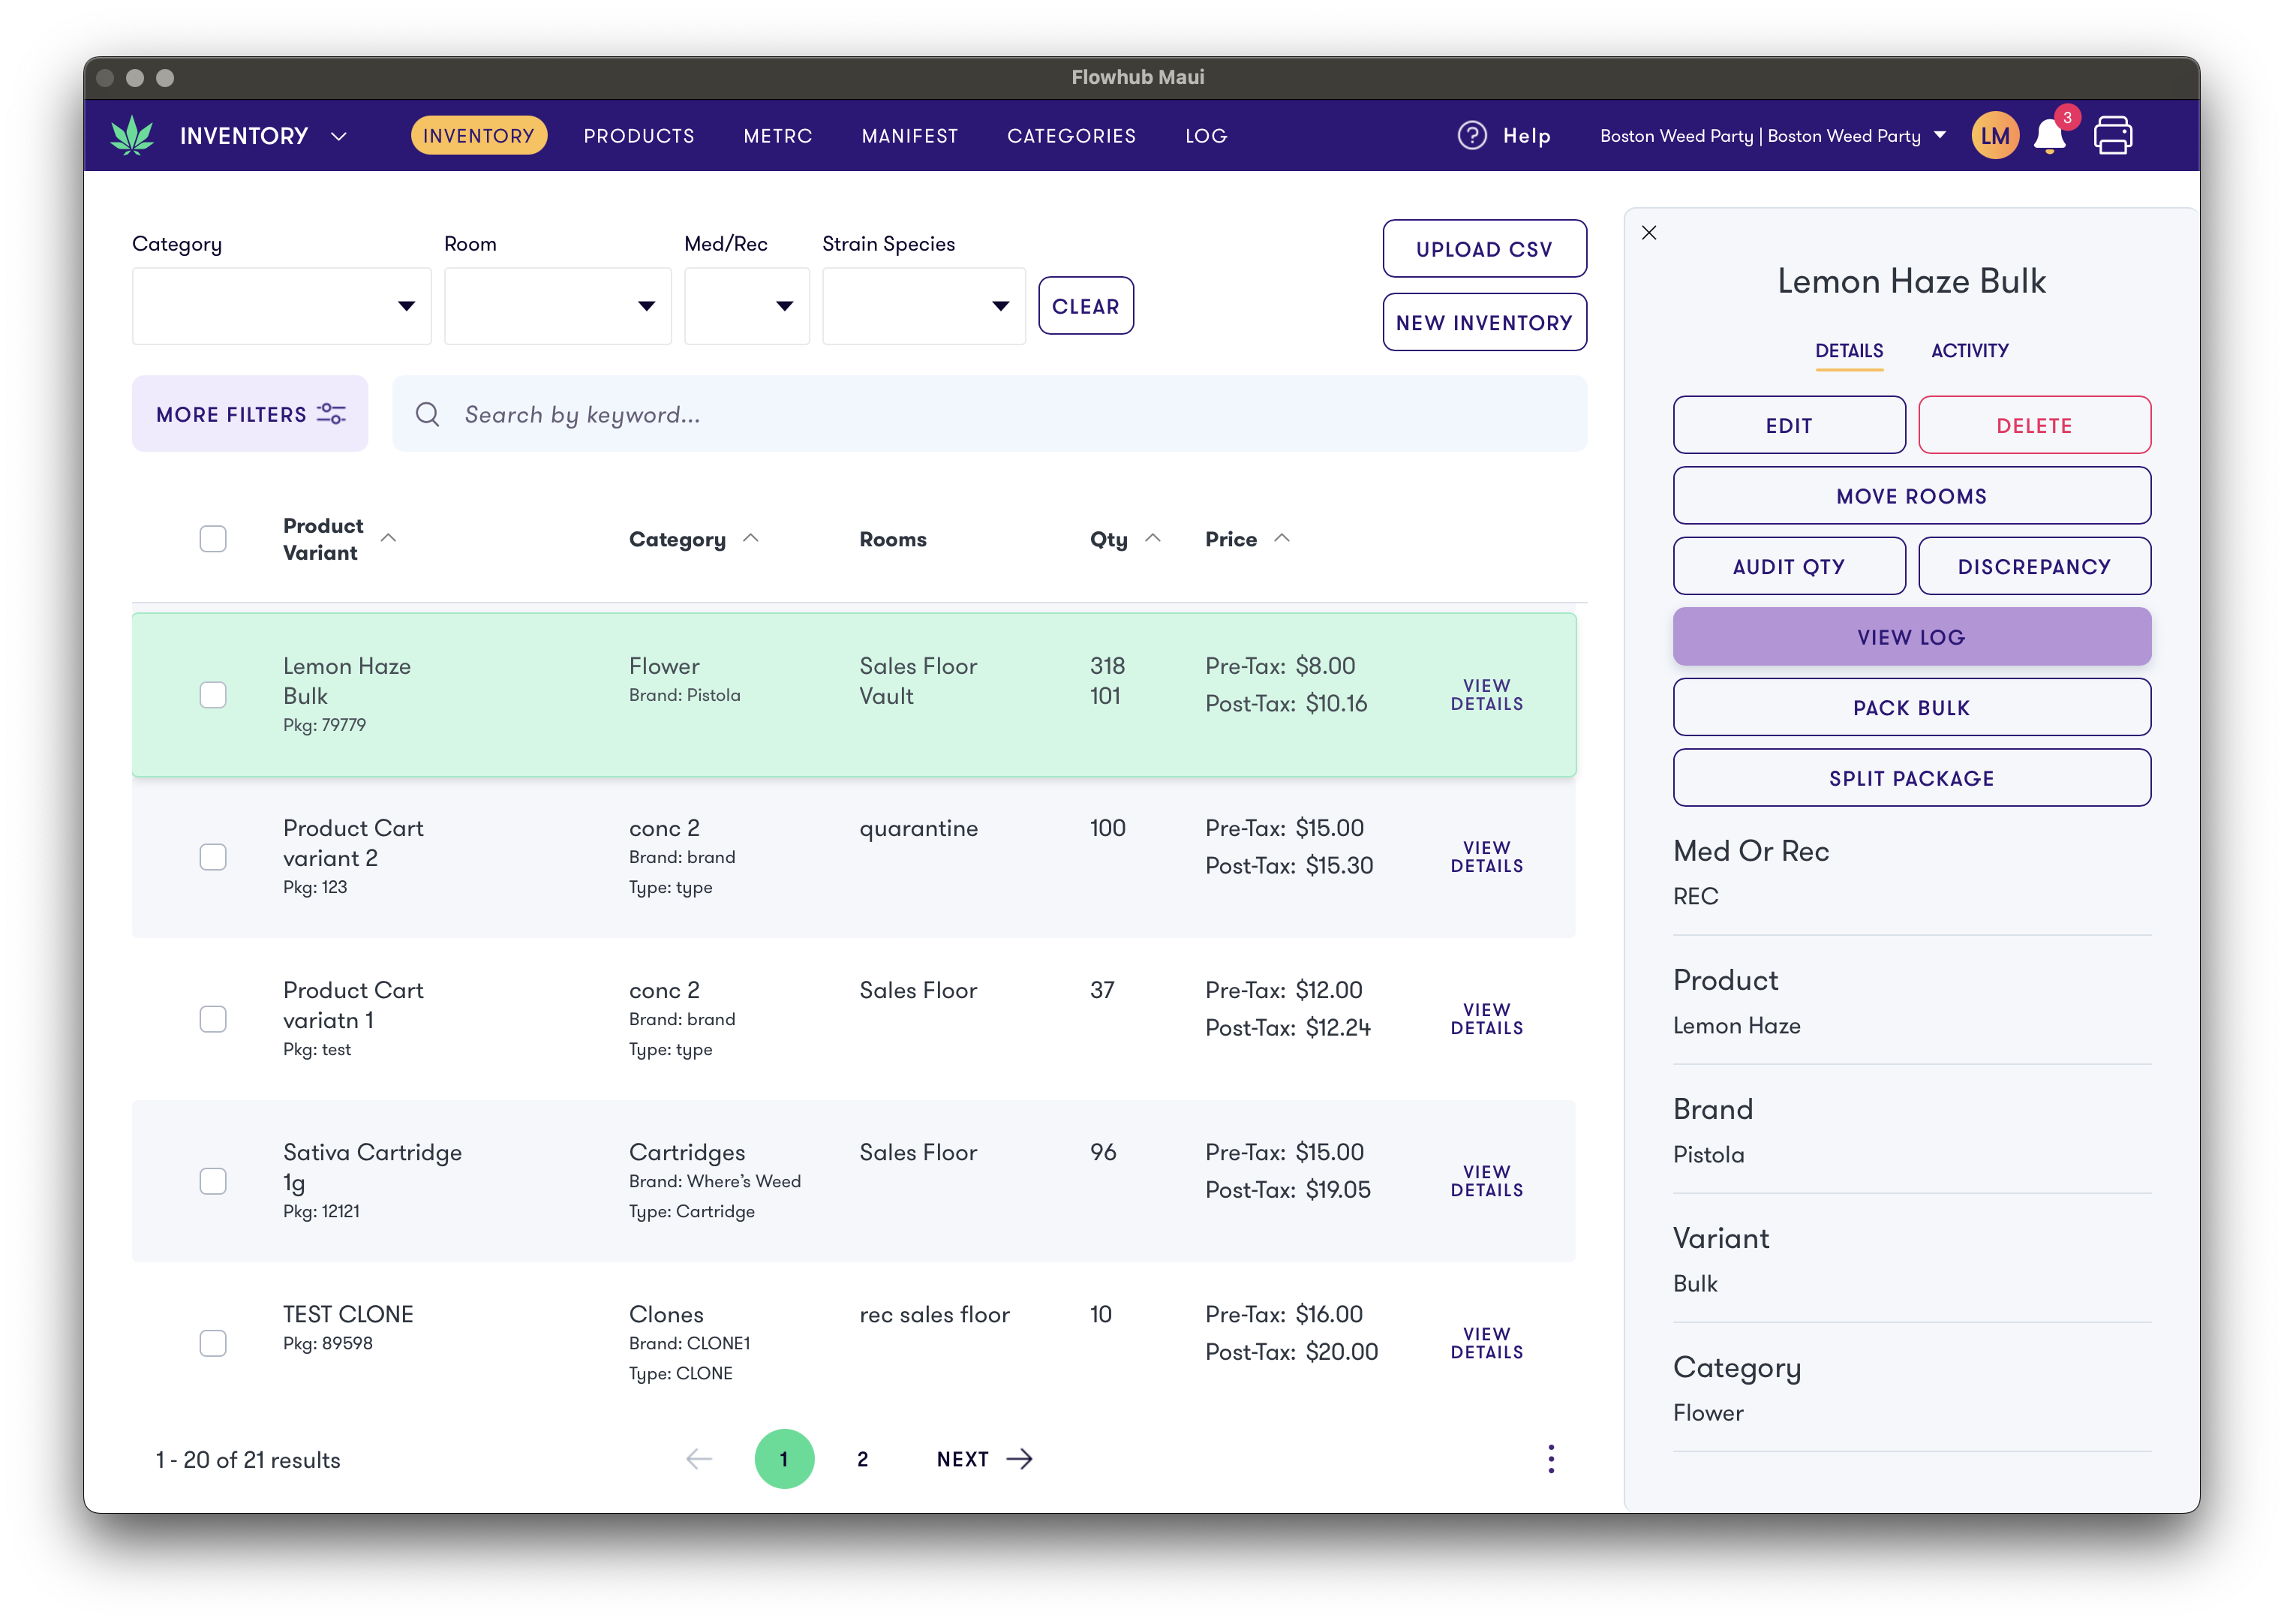Sort by Product Variant arrow

click(389, 538)
